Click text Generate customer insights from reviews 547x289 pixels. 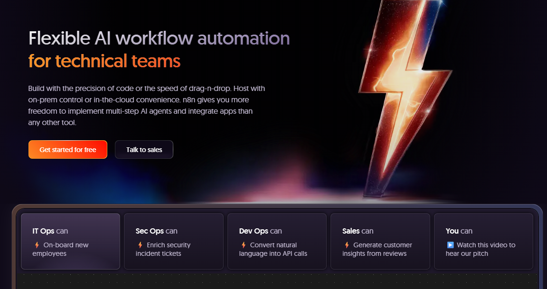pos(377,249)
